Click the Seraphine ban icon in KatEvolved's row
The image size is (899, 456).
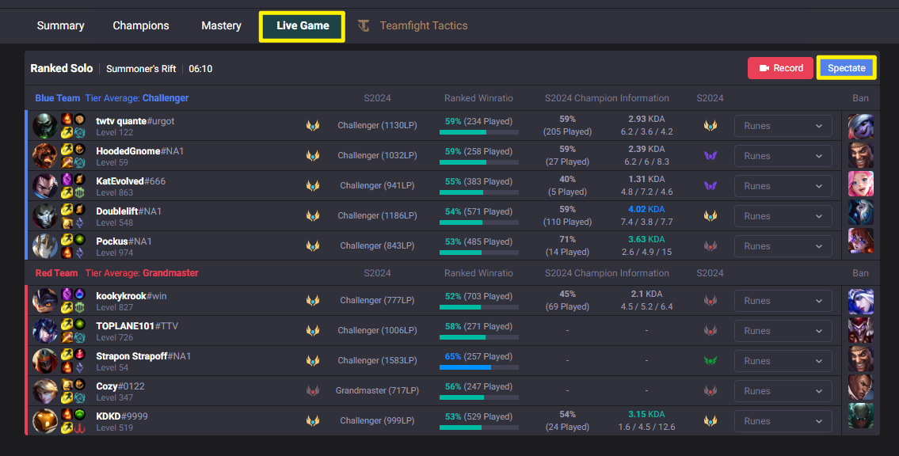click(x=862, y=184)
